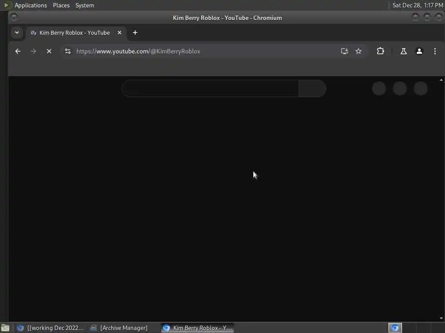Switch to Archive Manager taskbar window
The height and width of the screenshot is (333, 445).
point(119,328)
